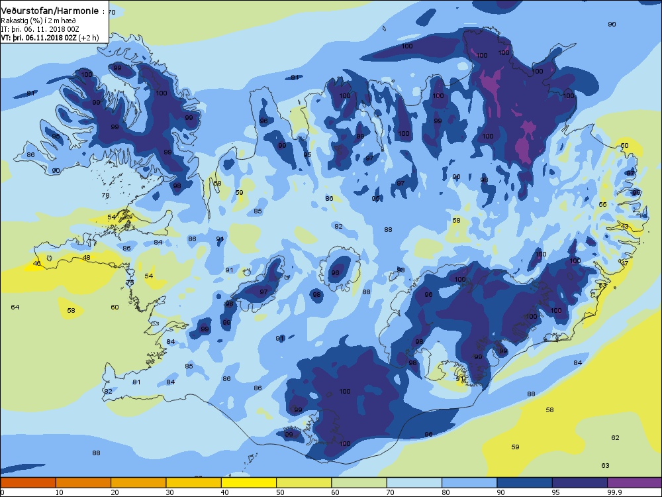The image size is (662, 497).
Task: Click the 'Veðurstofan/Harmonie' title text
Action: pos(50,11)
